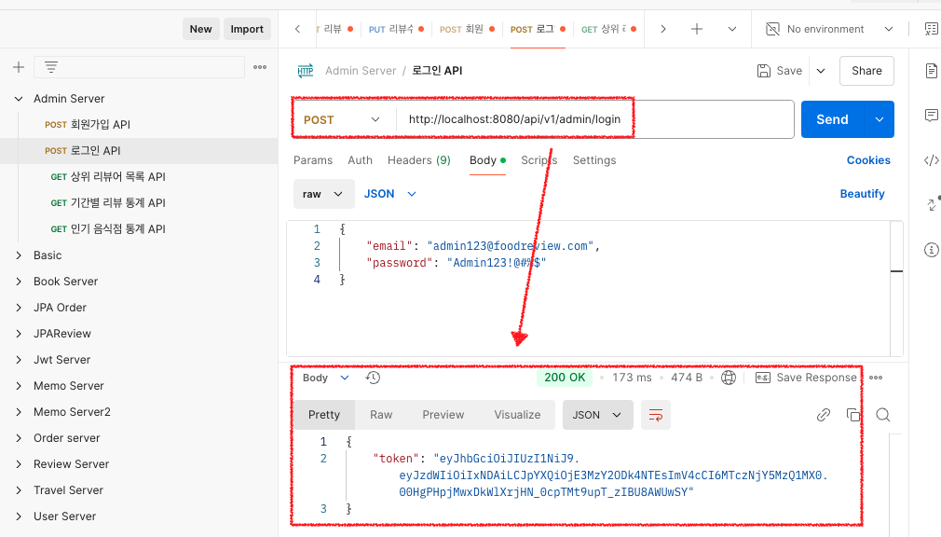This screenshot has width=941, height=537.
Task: Click the network globe icon
Action: (x=729, y=378)
